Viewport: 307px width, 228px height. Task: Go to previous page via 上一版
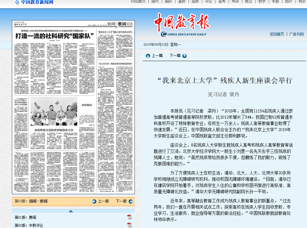point(103,201)
